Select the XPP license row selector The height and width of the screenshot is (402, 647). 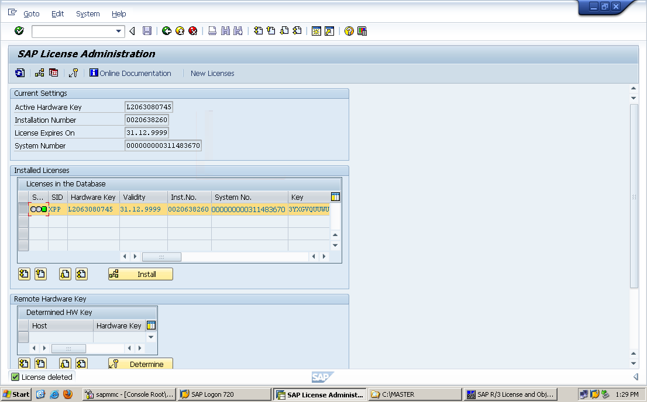tap(23, 209)
